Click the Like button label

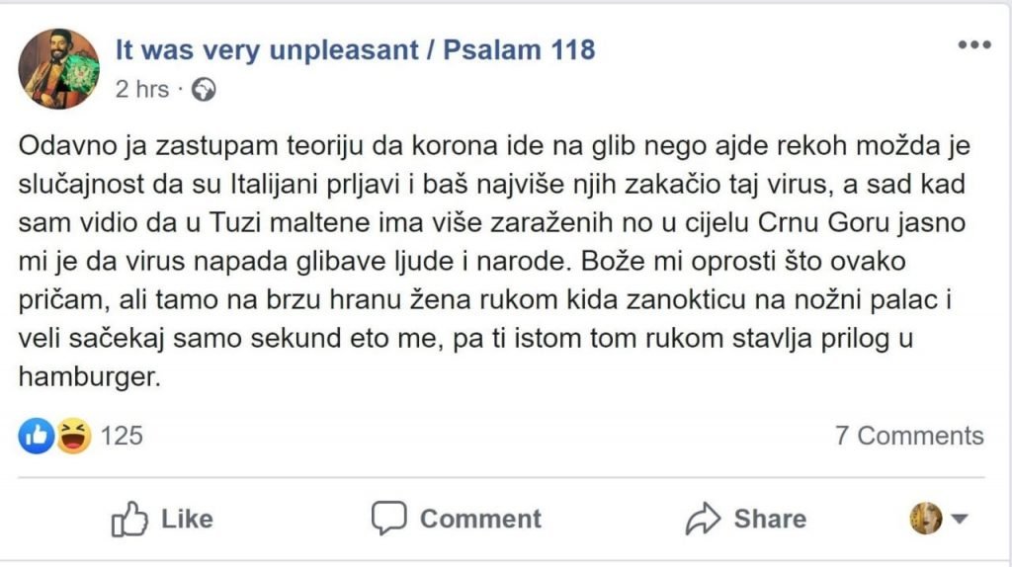187,519
